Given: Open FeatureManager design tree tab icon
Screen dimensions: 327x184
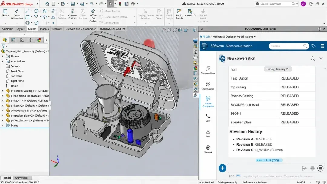Looking at the screenshot, I should tap(5, 40).
